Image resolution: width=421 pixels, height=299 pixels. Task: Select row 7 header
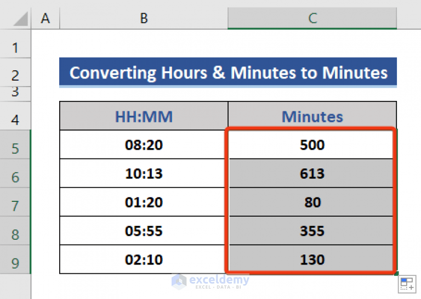point(15,202)
